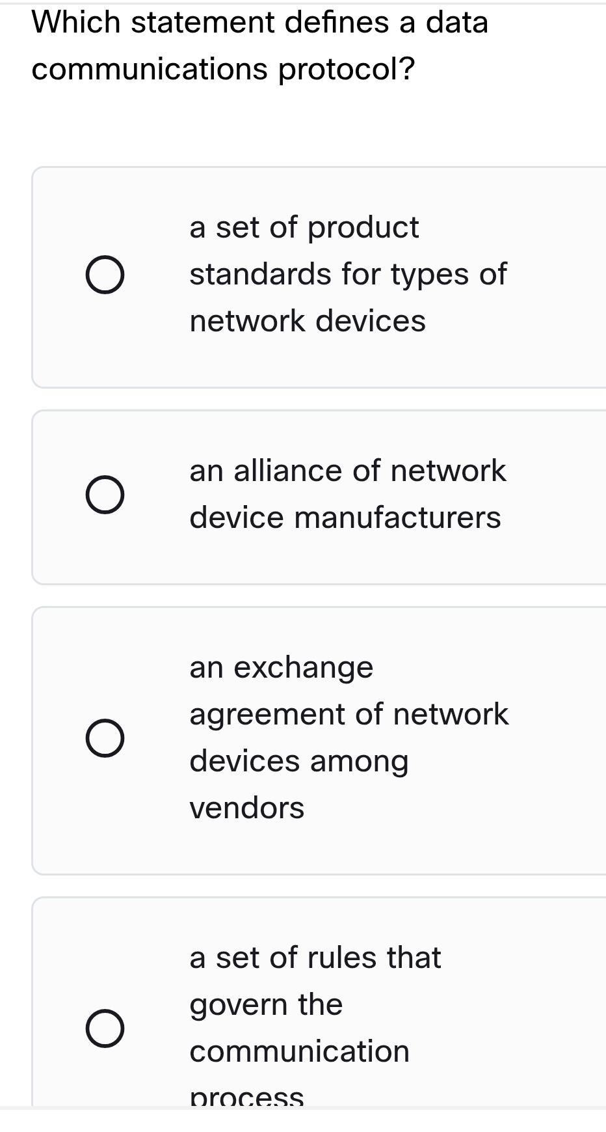Image resolution: width=606 pixels, height=1132 pixels.
Task: Click the "a set of product standards" answer text
Action: coord(304,228)
